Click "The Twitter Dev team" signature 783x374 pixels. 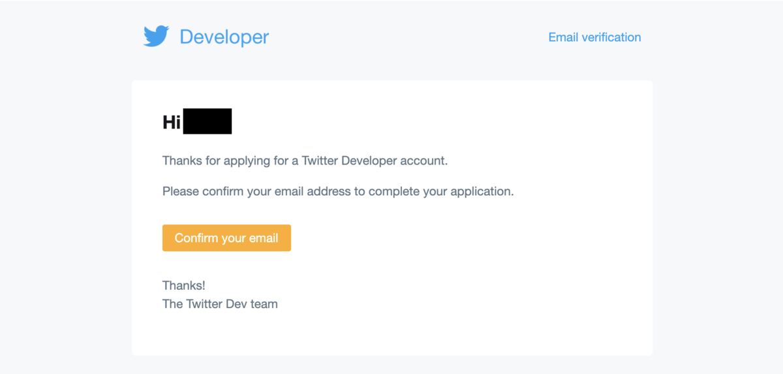click(x=220, y=304)
